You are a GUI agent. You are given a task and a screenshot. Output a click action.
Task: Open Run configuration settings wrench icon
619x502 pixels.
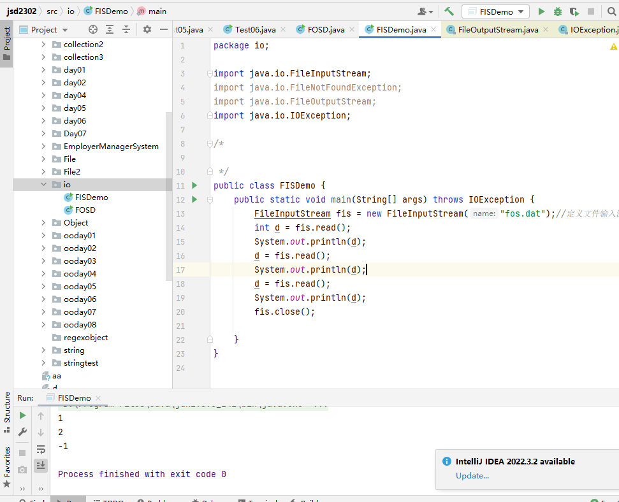(x=22, y=431)
